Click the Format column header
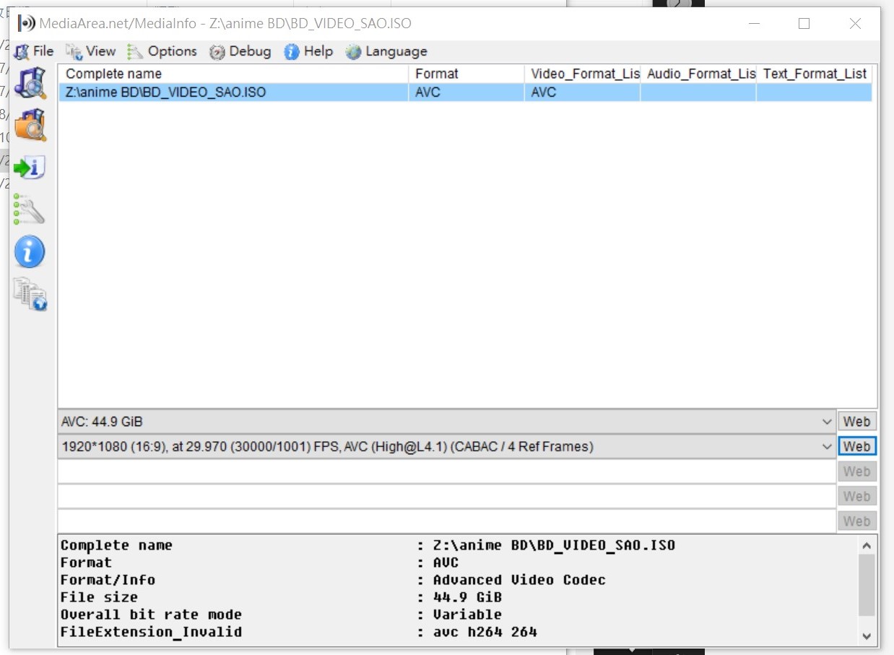The height and width of the screenshot is (655, 894). pos(466,74)
